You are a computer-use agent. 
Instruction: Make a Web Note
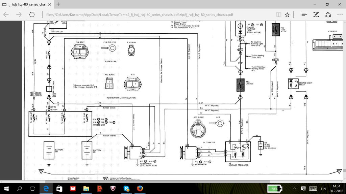(316, 14)
